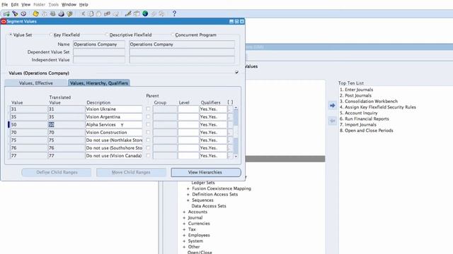This screenshot has height=254, width=453.
Task: Click the Dependent Value Set name field
Action: pos(99,52)
